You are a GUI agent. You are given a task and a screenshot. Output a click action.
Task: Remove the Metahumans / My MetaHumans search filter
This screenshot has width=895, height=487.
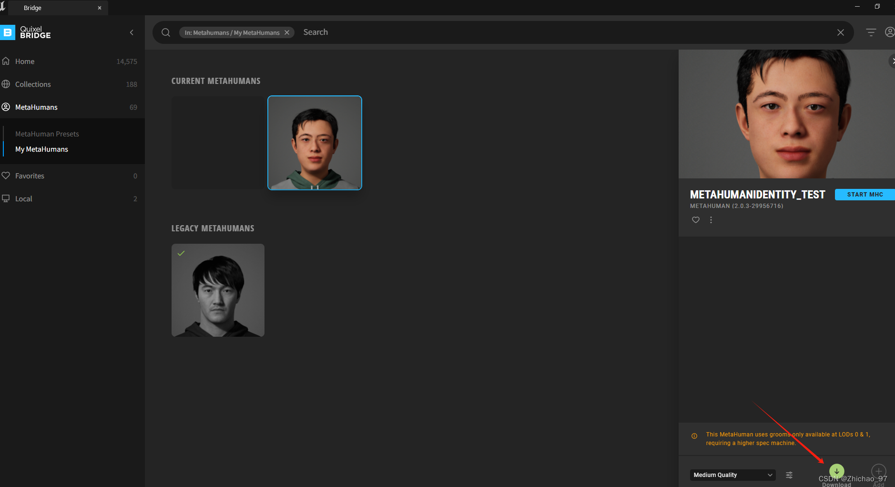(287, 32)
